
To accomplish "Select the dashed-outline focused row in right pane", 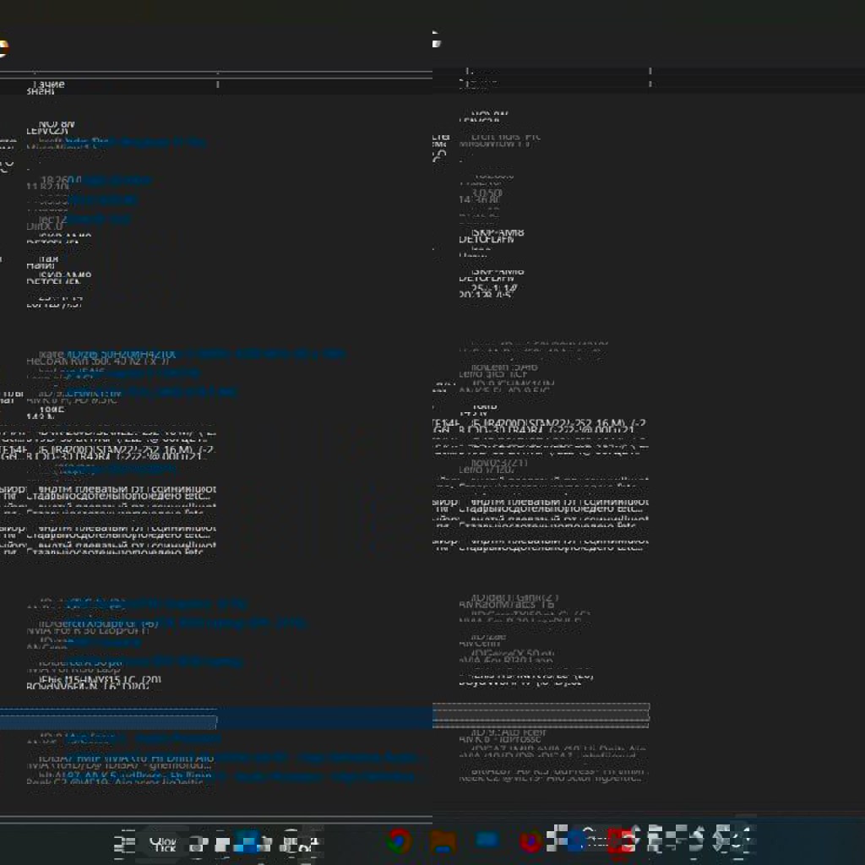I will [541, 714].
